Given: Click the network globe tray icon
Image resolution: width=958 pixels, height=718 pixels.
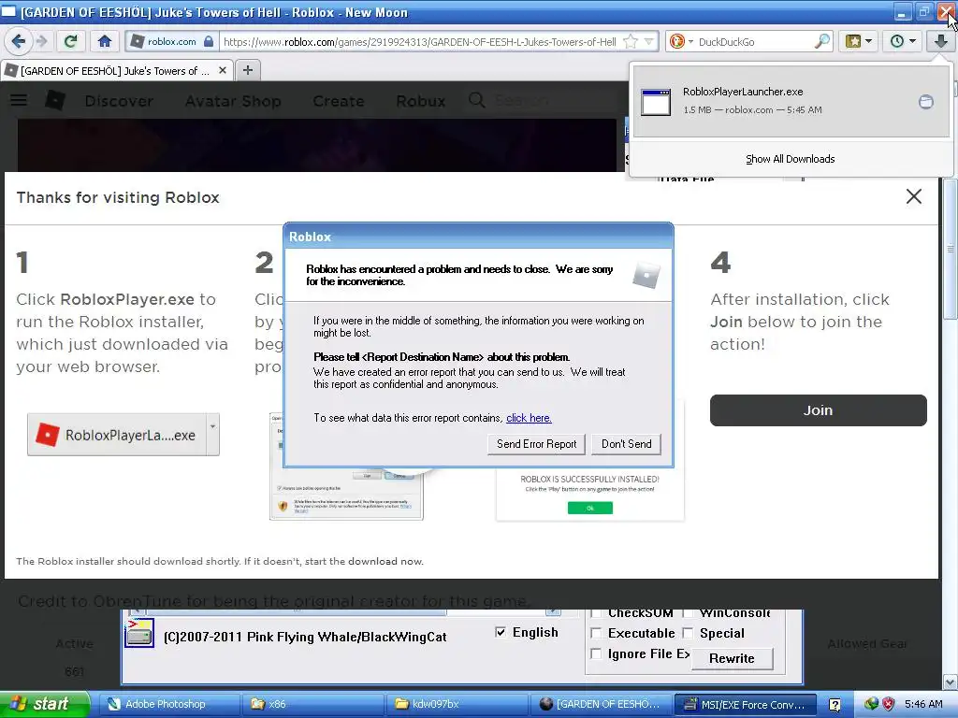Looking at the screenshot, I should click(x=871, y=704).
